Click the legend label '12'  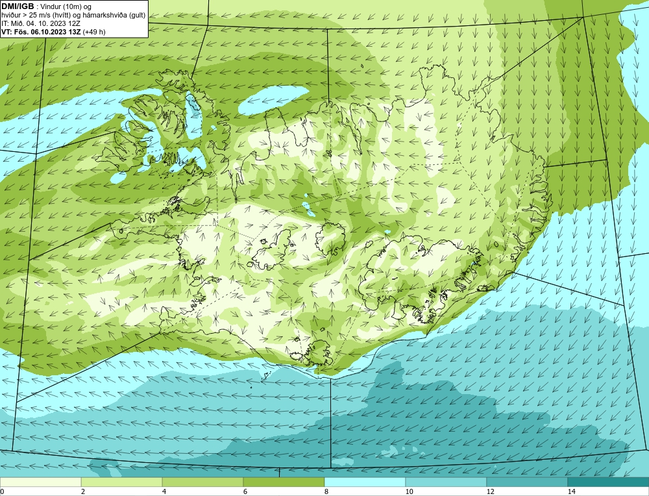coord(491,491)
